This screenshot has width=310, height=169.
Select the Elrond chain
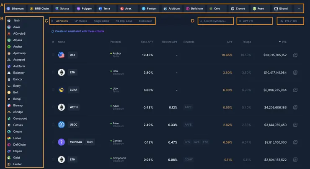coord(281,9)
